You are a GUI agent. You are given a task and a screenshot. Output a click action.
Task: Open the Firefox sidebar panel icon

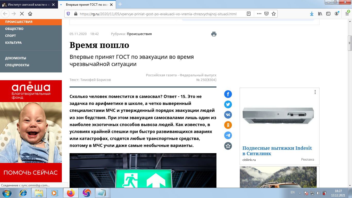(x=328, y=14)
